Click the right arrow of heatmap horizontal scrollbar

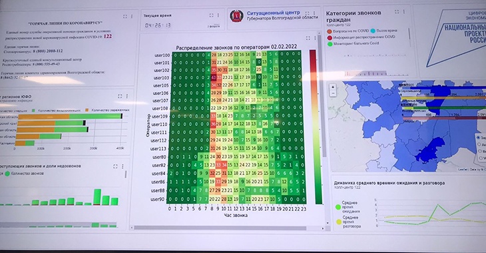click(x=323, y=228)
